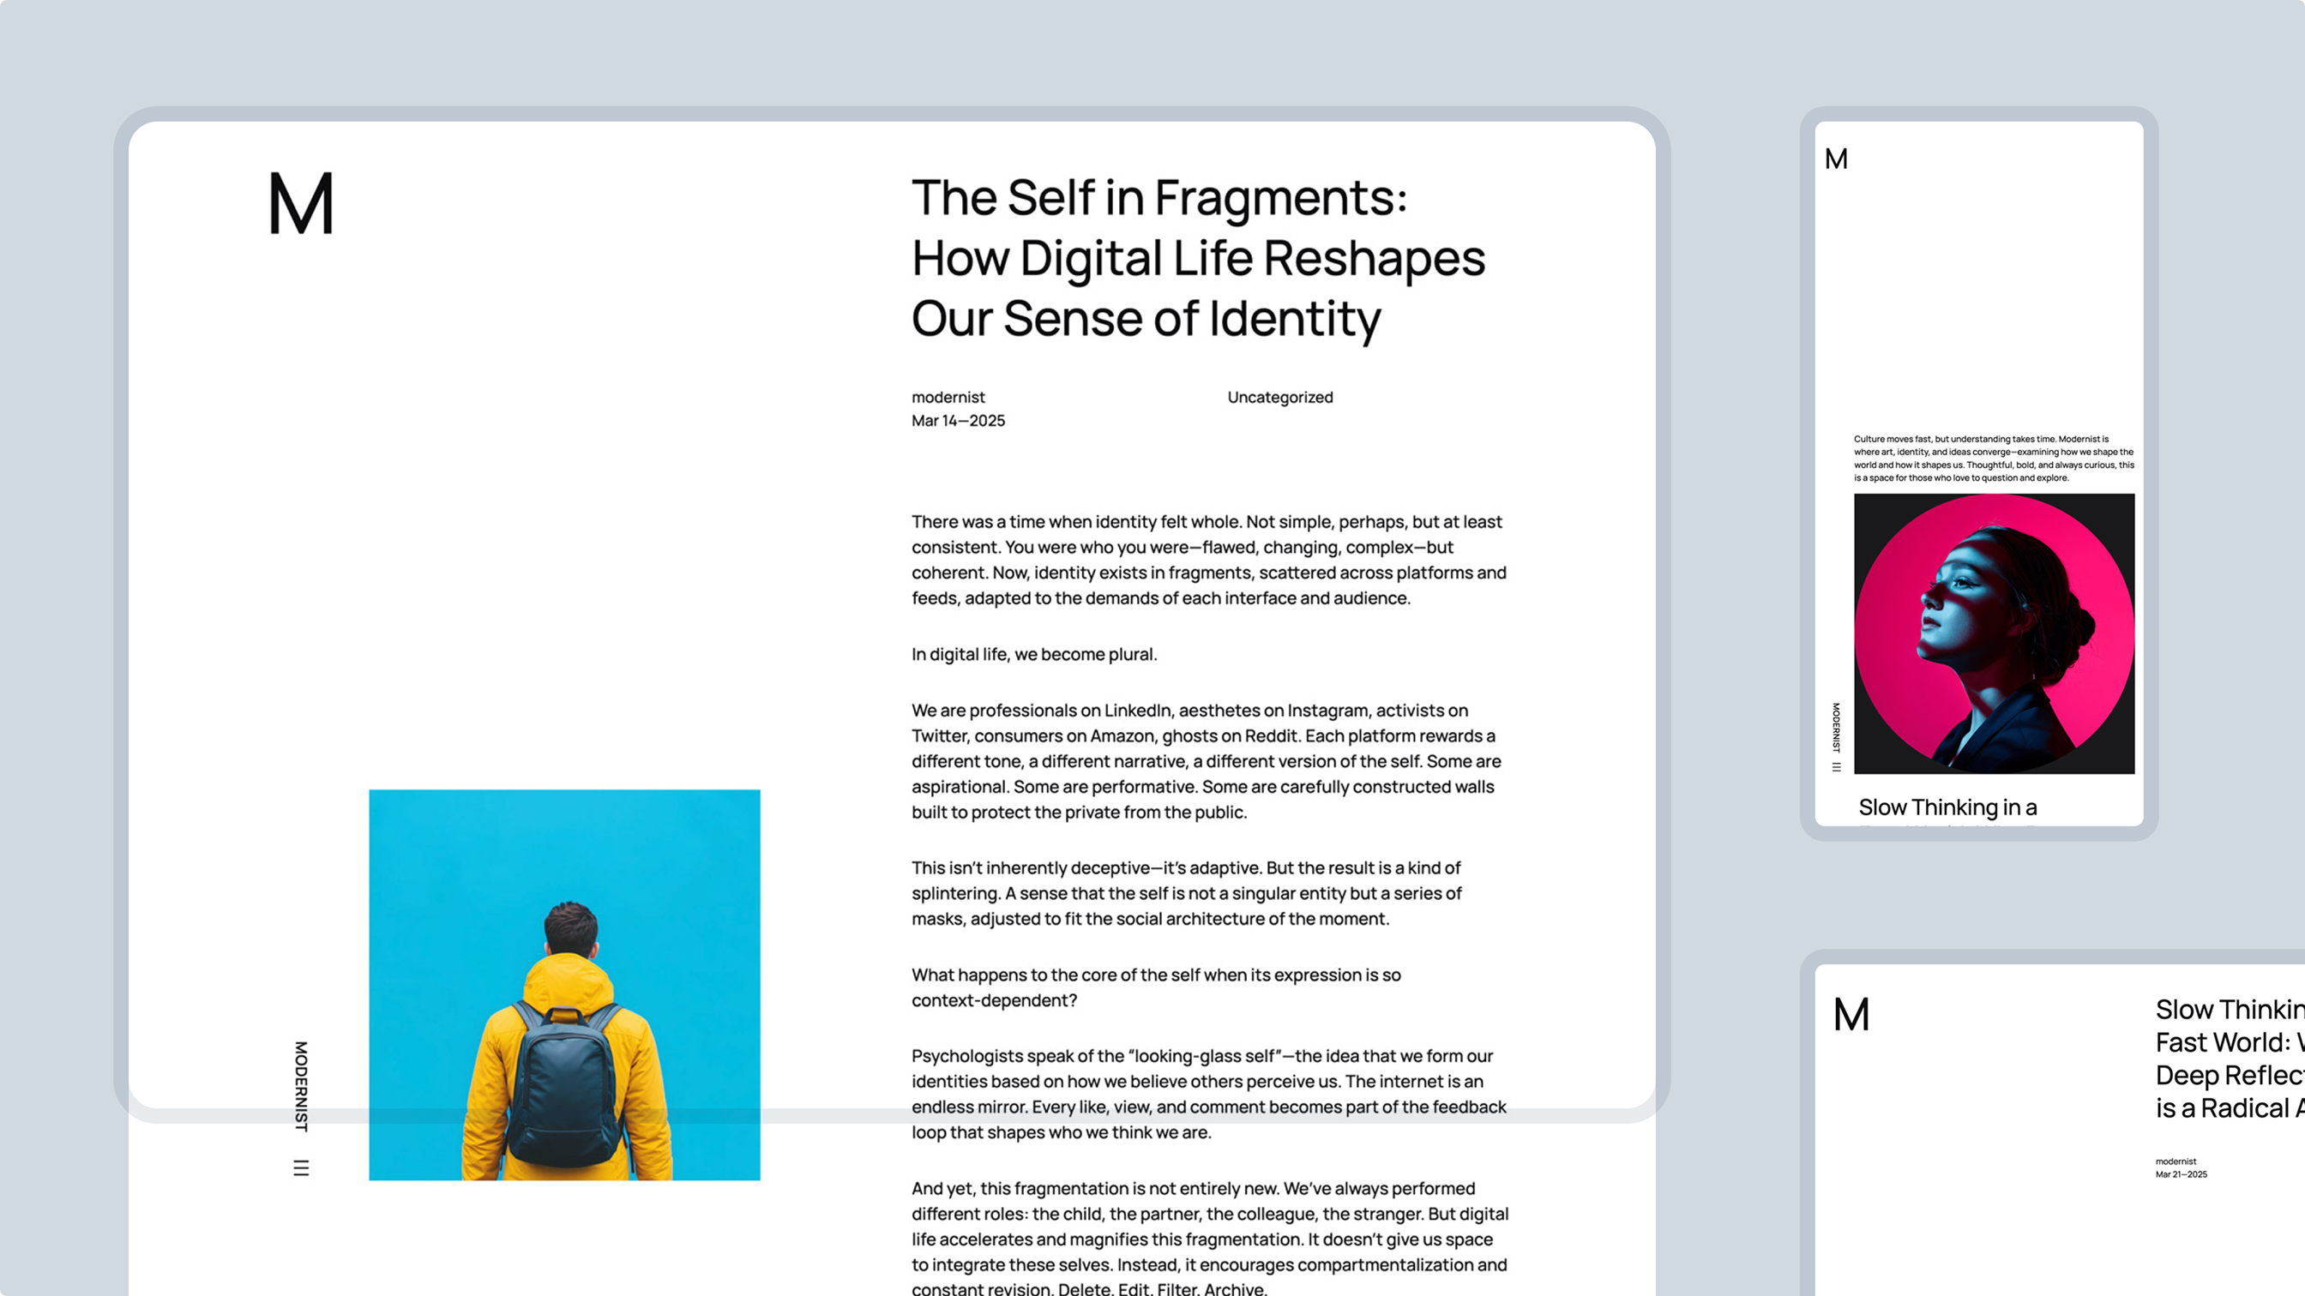Open Slow Thinking in a headline in mobile preview
Viewport: 2305px width, 1296px height.
[x=1947, y=807]
